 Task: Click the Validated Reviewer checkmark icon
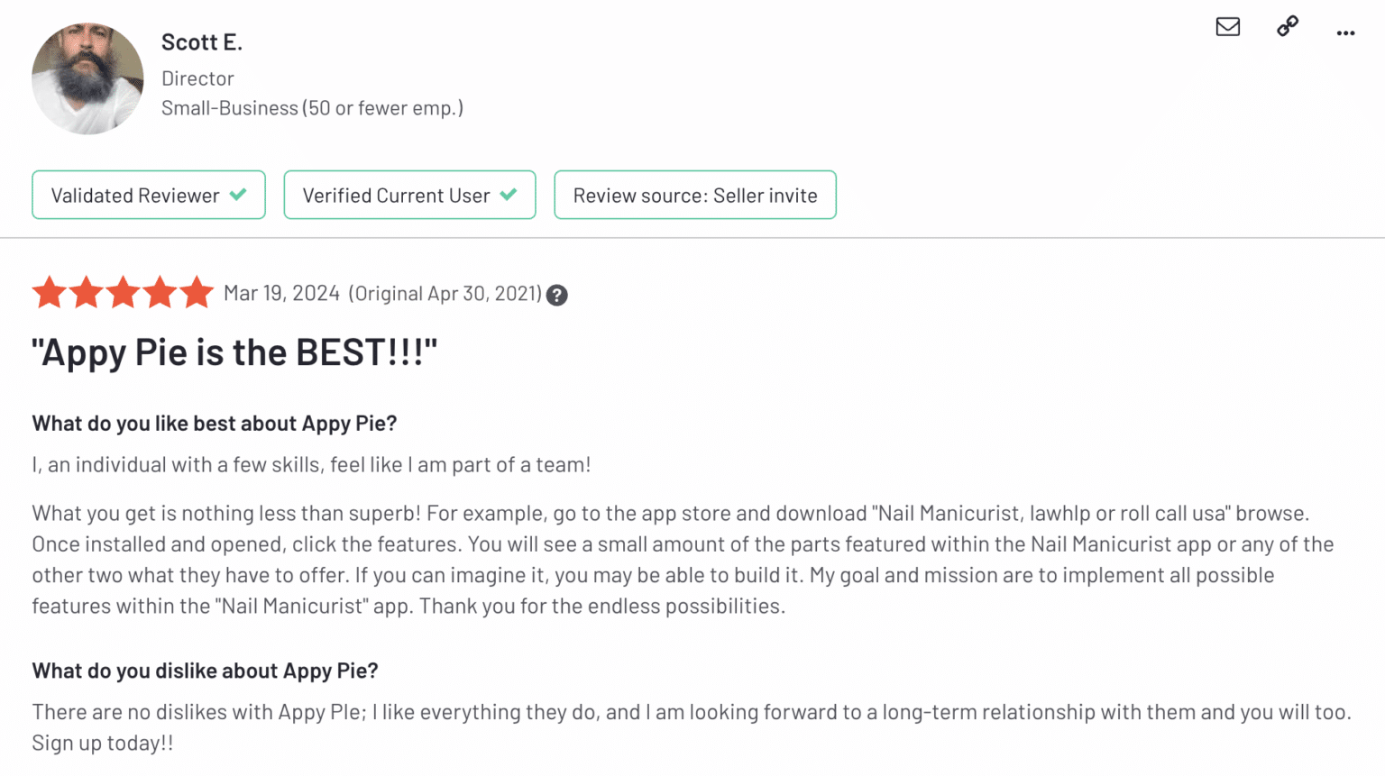[x=238, y=195]
